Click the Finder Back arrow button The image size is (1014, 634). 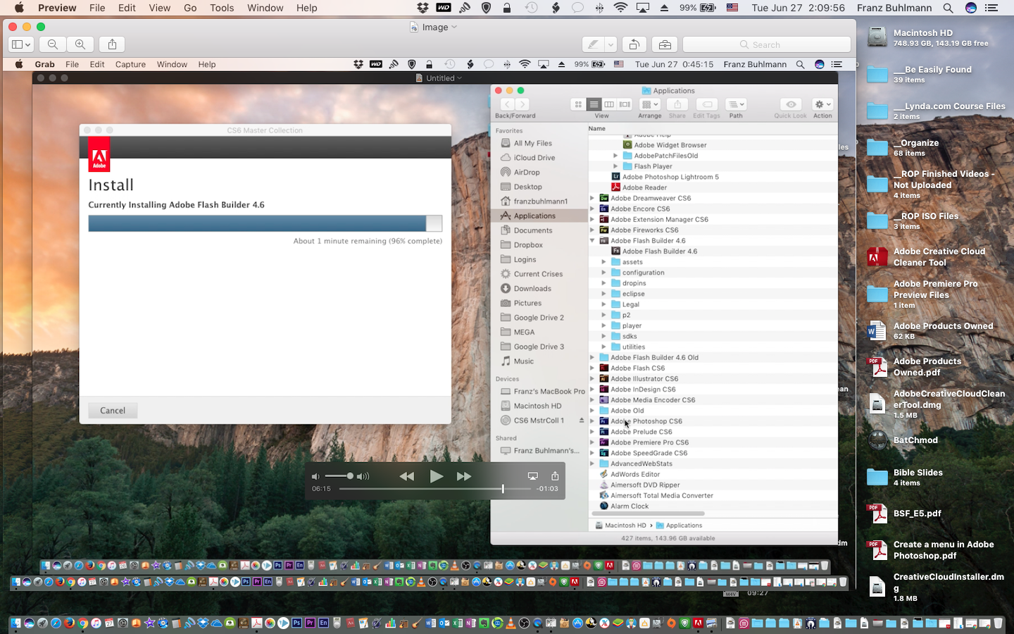click(x=507, y=104)
